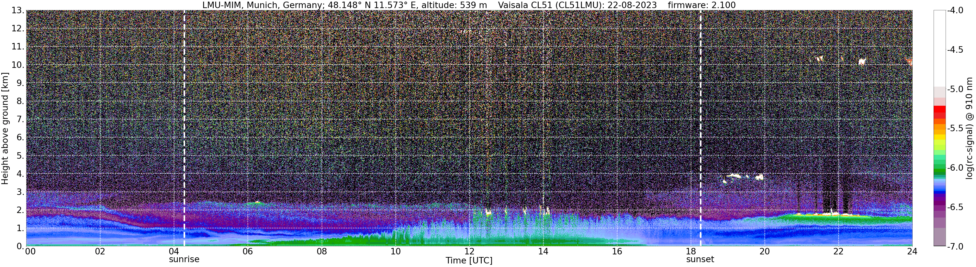
Task: Click the colorbar tick label '-6.0'
Action: click(955, 167)
